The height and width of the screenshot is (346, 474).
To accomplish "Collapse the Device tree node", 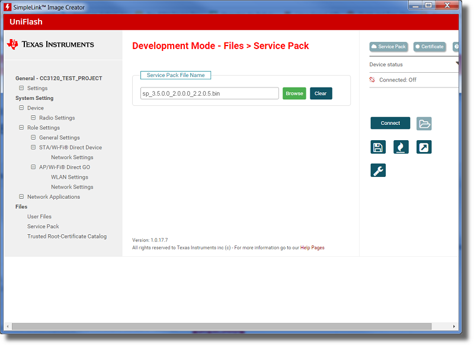I will tap(22, 108).
